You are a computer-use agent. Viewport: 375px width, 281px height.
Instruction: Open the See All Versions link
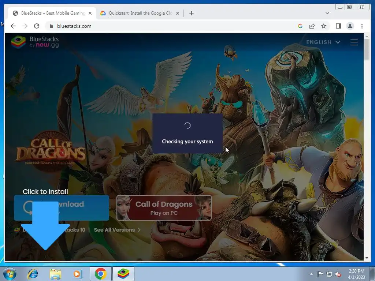[x=117, y=230]
